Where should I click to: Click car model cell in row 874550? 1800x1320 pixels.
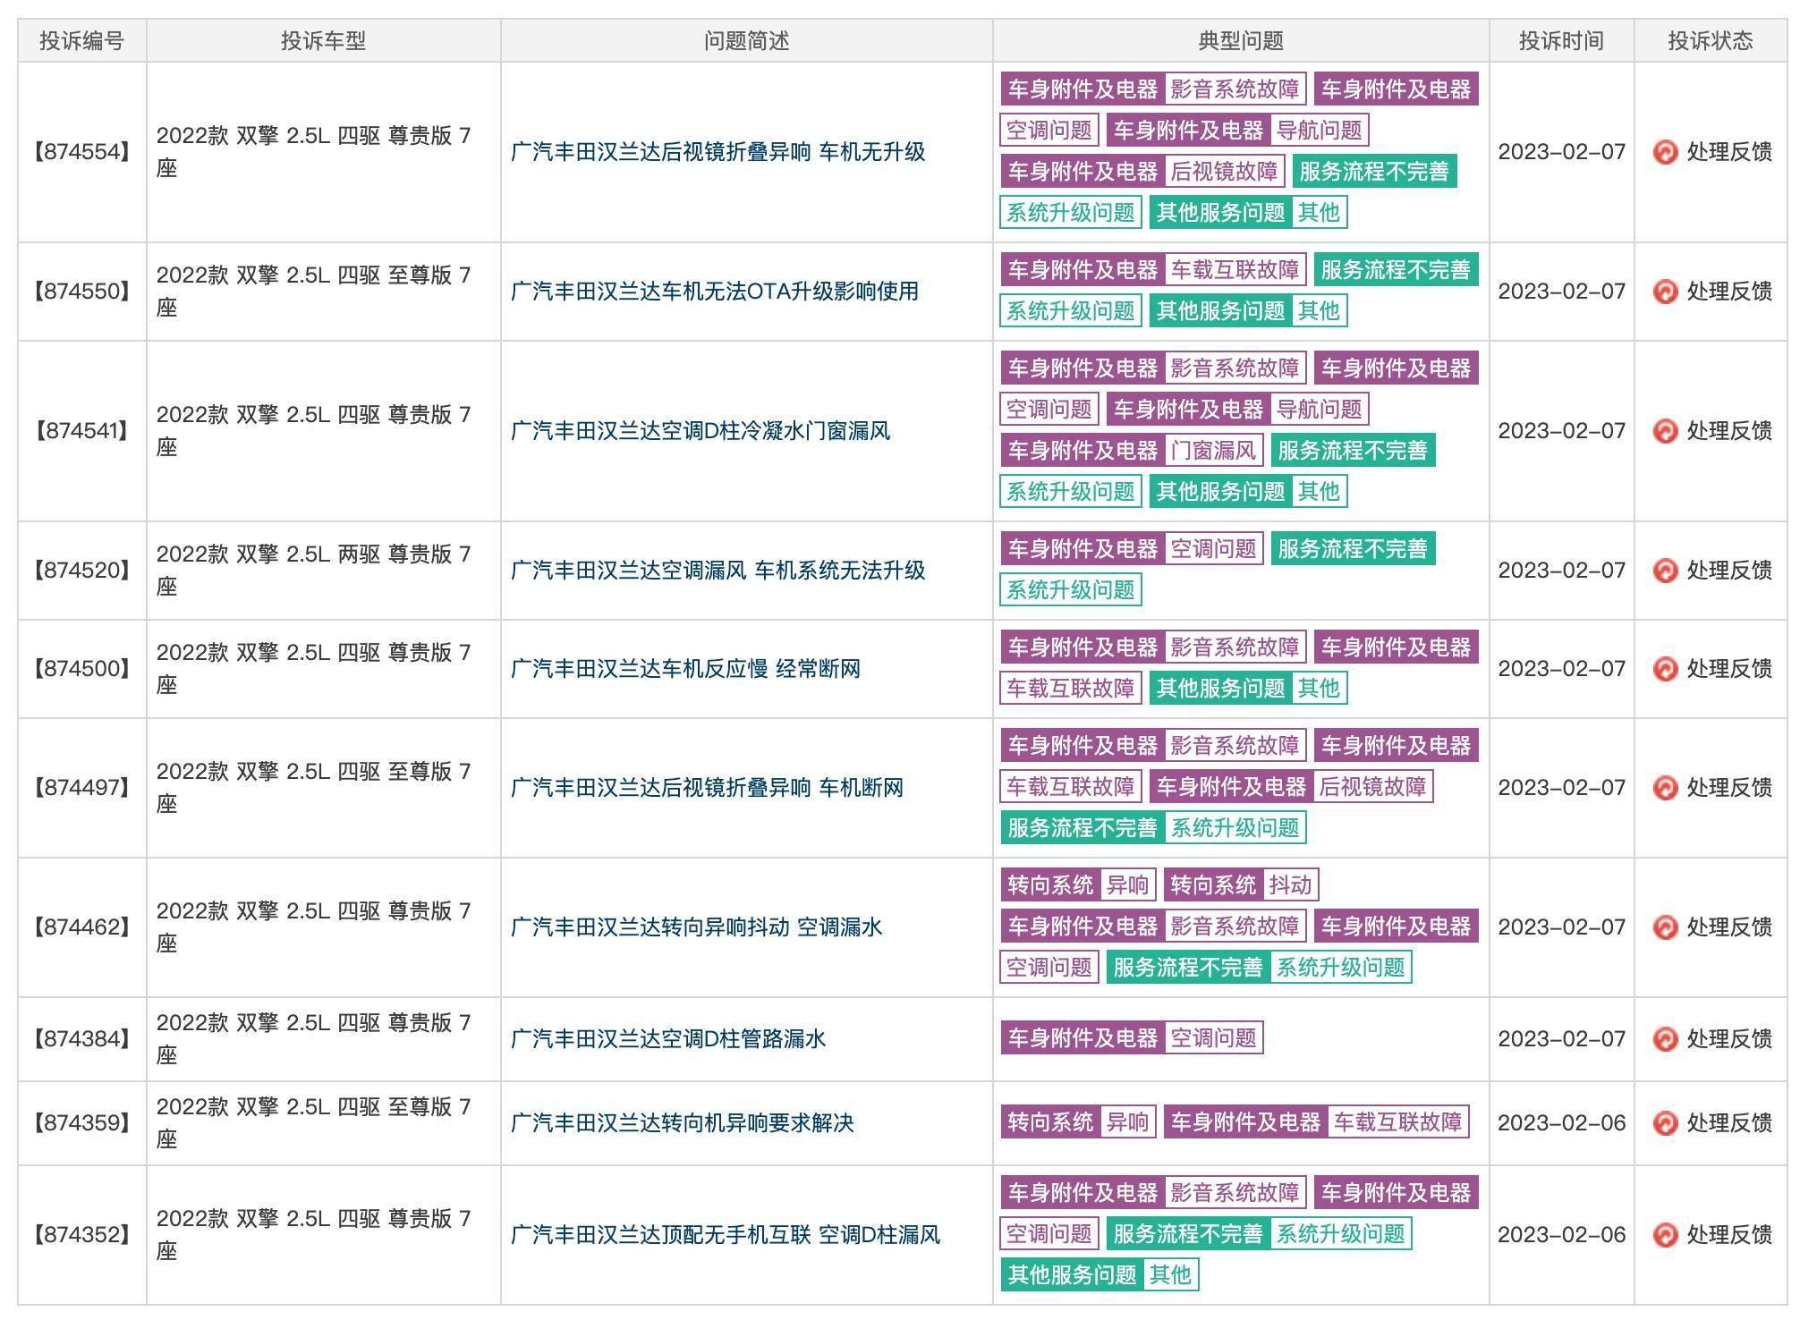pyautogui.click(x=324, y=292)
